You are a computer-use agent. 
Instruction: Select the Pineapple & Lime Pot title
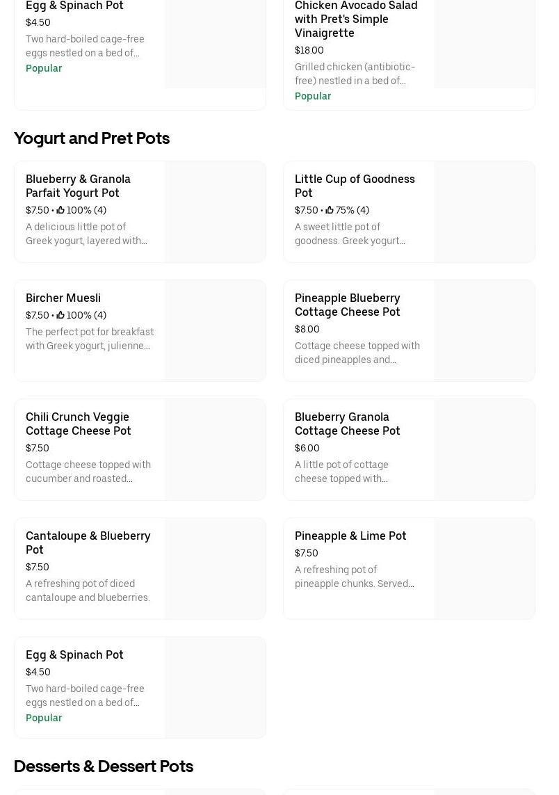click(350, 536)
